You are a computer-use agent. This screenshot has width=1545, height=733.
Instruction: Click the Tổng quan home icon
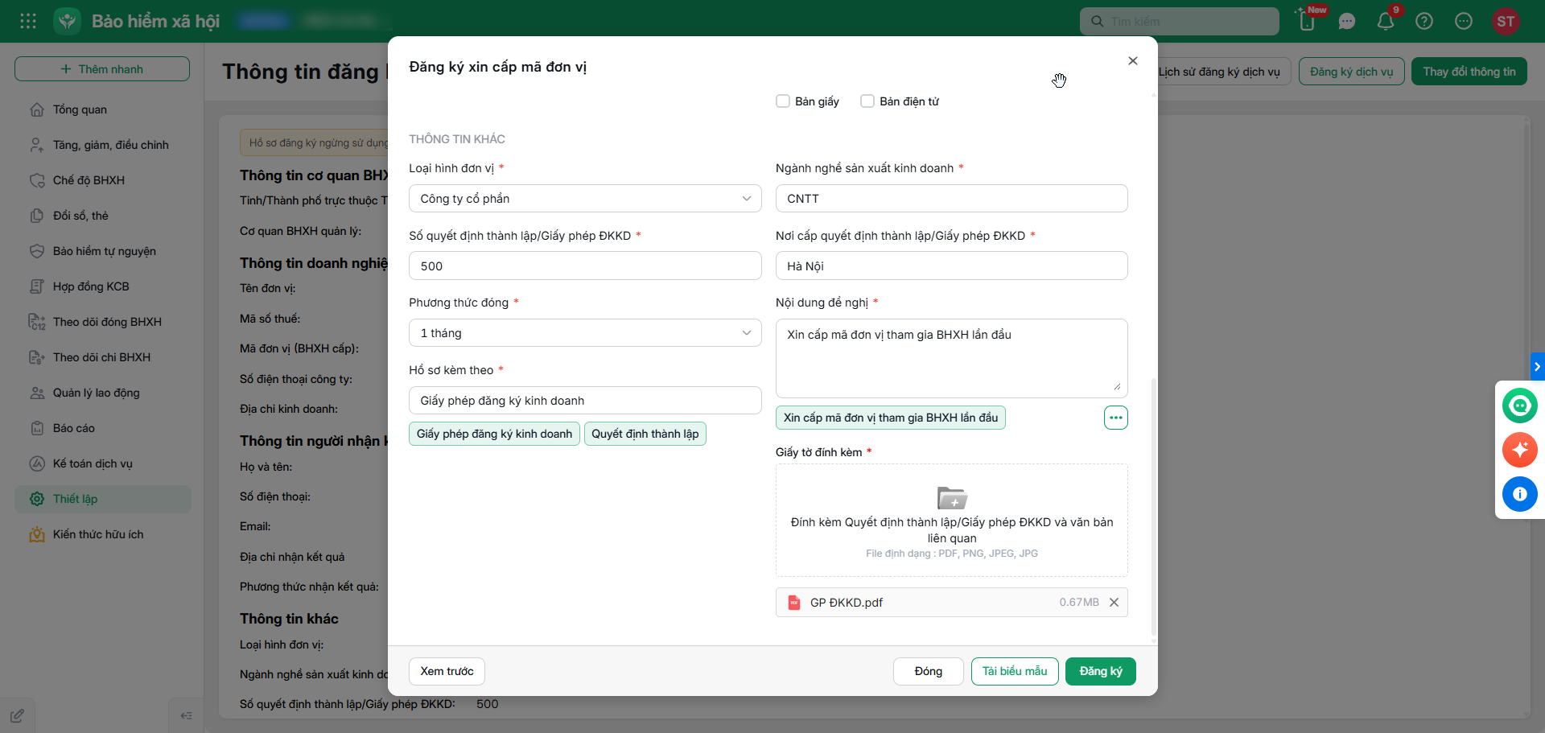click(x=37, y=109)
